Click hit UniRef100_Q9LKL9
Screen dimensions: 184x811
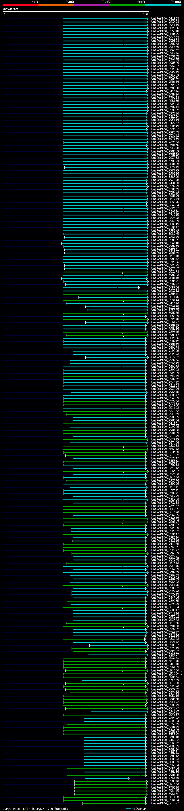point(165,76)
